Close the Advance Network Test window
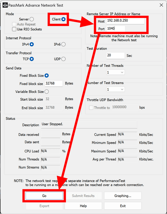167x214 pixels. tap(161, 5)
